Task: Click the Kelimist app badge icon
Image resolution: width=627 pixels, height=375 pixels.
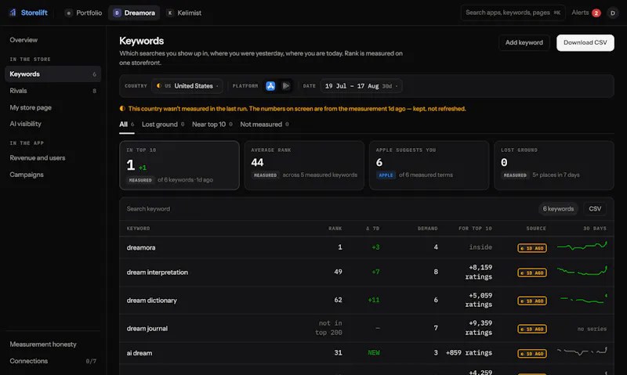Action: click(170, 13)
